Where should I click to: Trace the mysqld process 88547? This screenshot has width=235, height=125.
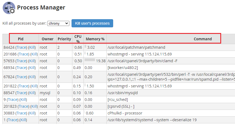point(21,93)
